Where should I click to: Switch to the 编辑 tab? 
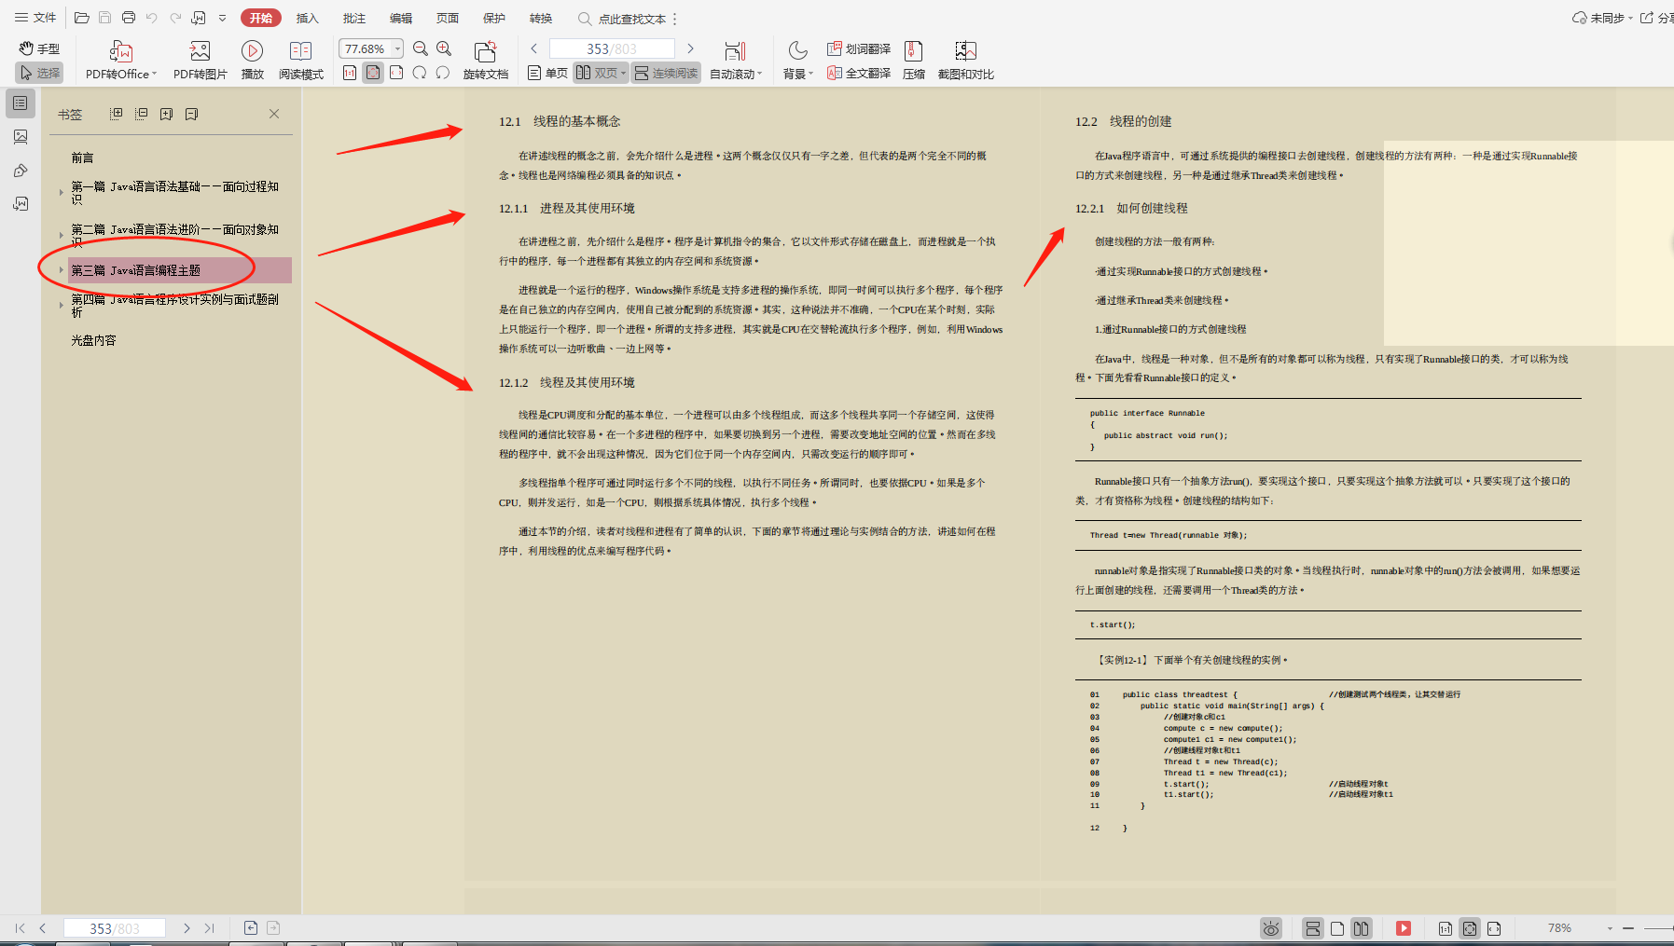(x=401, y=18)
